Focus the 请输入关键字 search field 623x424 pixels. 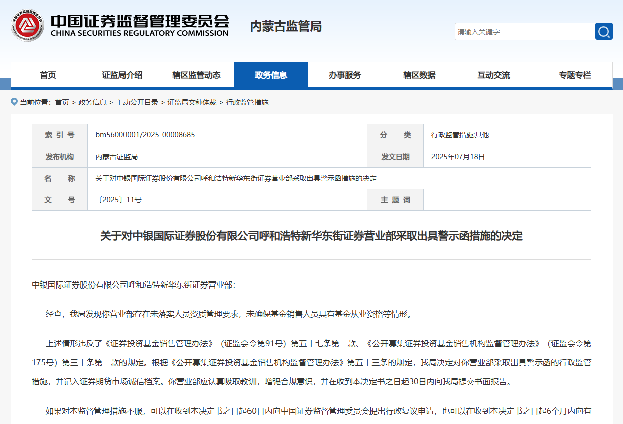[525, 31]
